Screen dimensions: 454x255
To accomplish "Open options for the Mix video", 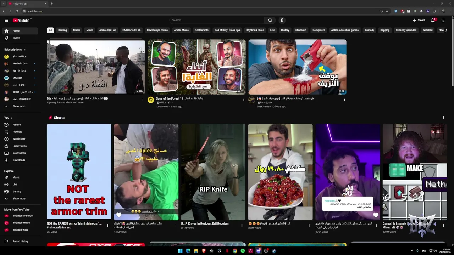I will pos(143,100).
